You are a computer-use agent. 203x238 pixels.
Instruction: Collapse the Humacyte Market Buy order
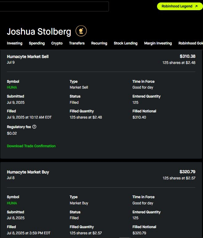(x=28, y=172)
